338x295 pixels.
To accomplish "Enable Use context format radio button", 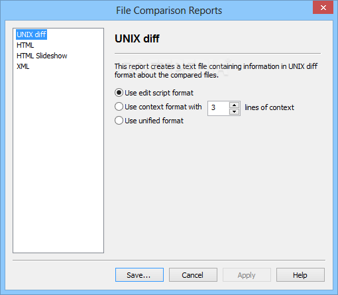I will pyautogui.click(x=119, y=107).
